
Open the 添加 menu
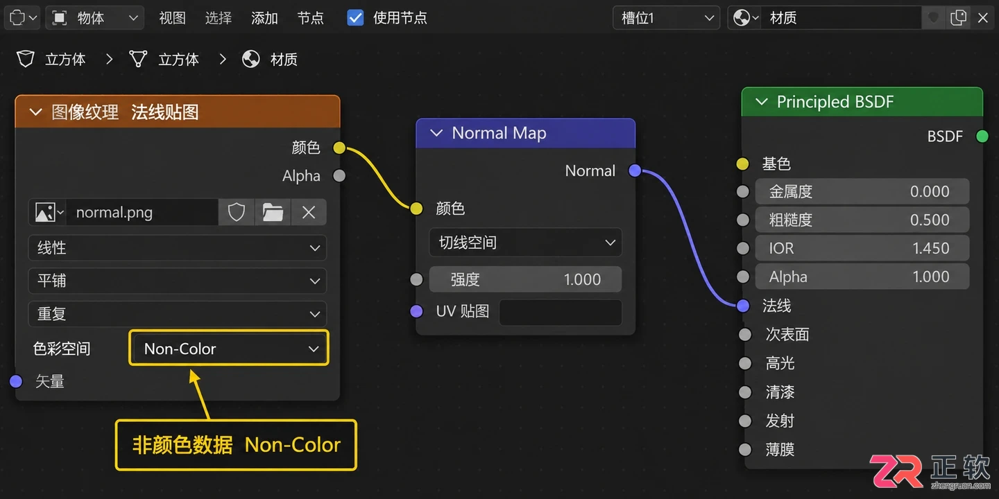click(264, 18)
